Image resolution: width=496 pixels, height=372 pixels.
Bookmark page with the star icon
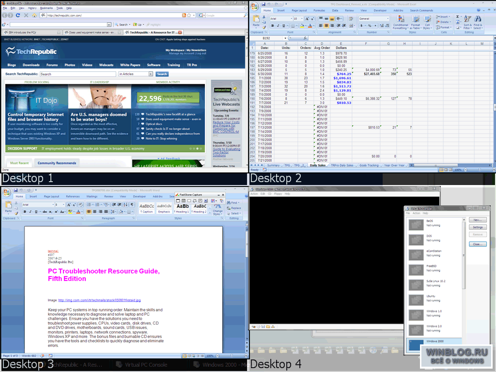[189, 15]
